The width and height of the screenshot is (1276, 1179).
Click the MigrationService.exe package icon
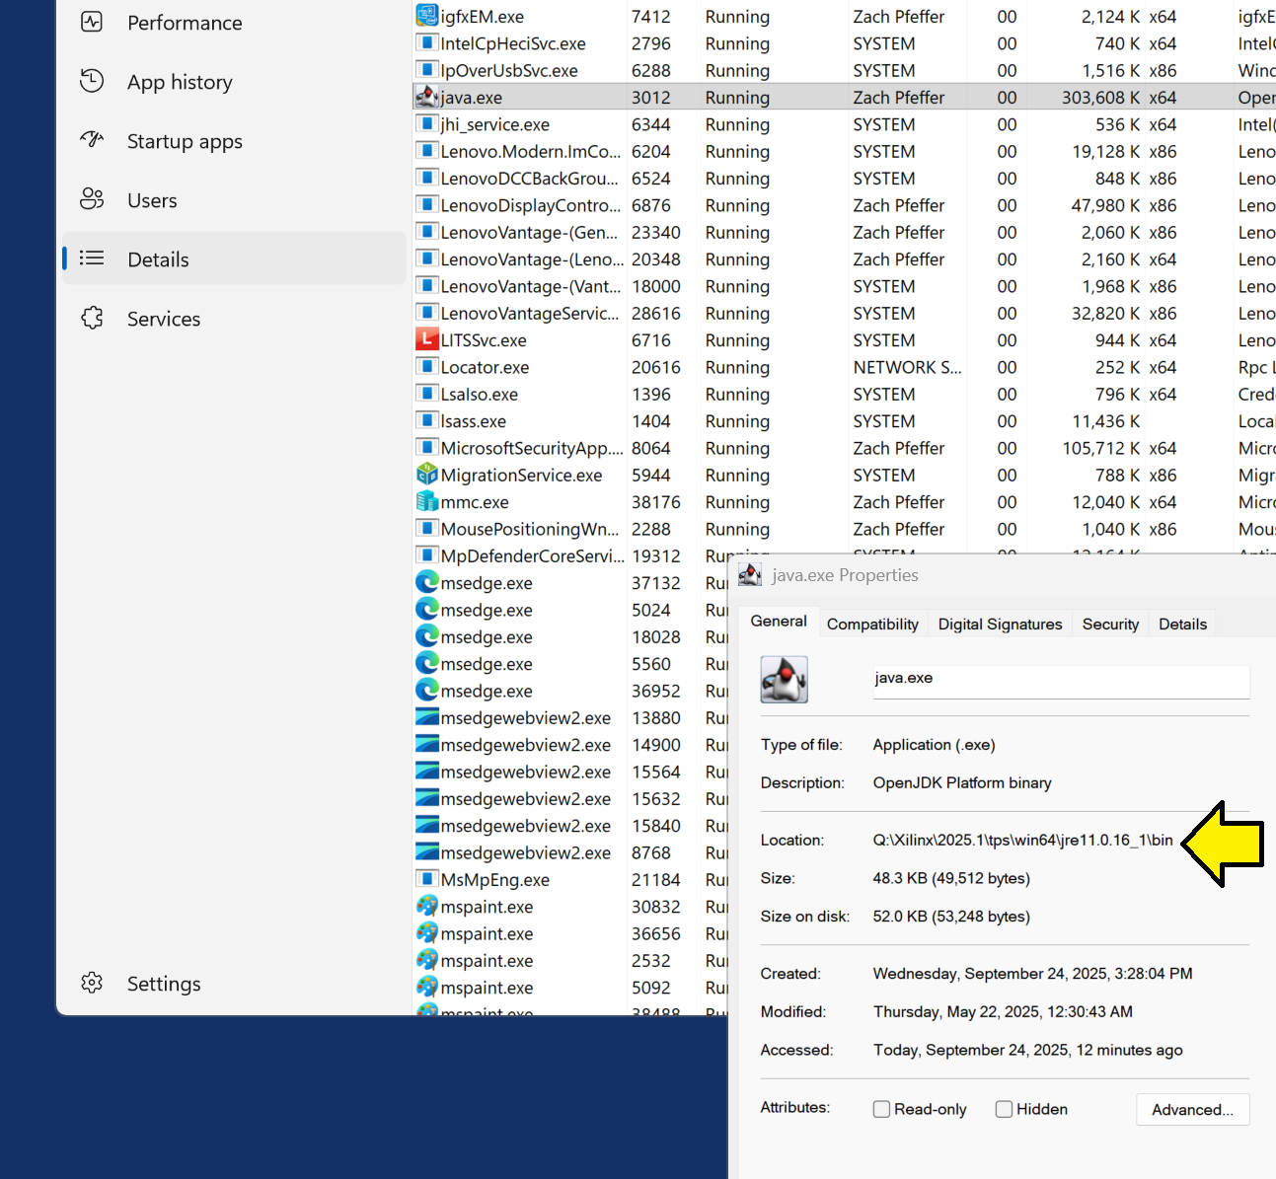point(426,475)
